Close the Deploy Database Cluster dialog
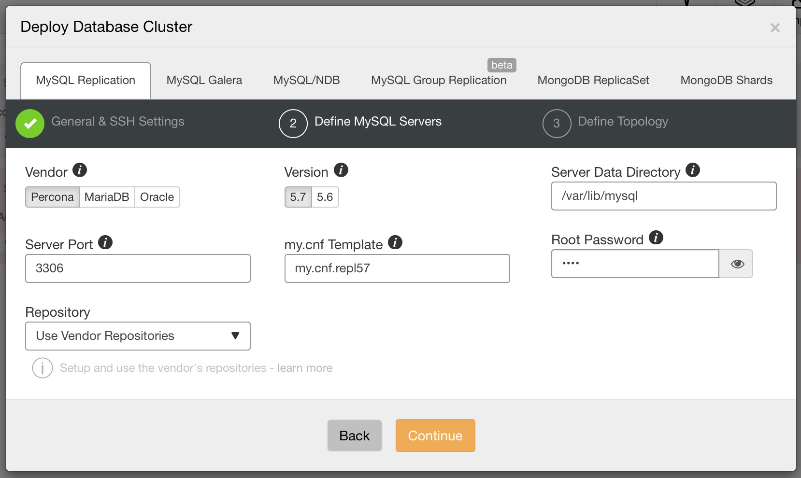 (x=775, y=28)
